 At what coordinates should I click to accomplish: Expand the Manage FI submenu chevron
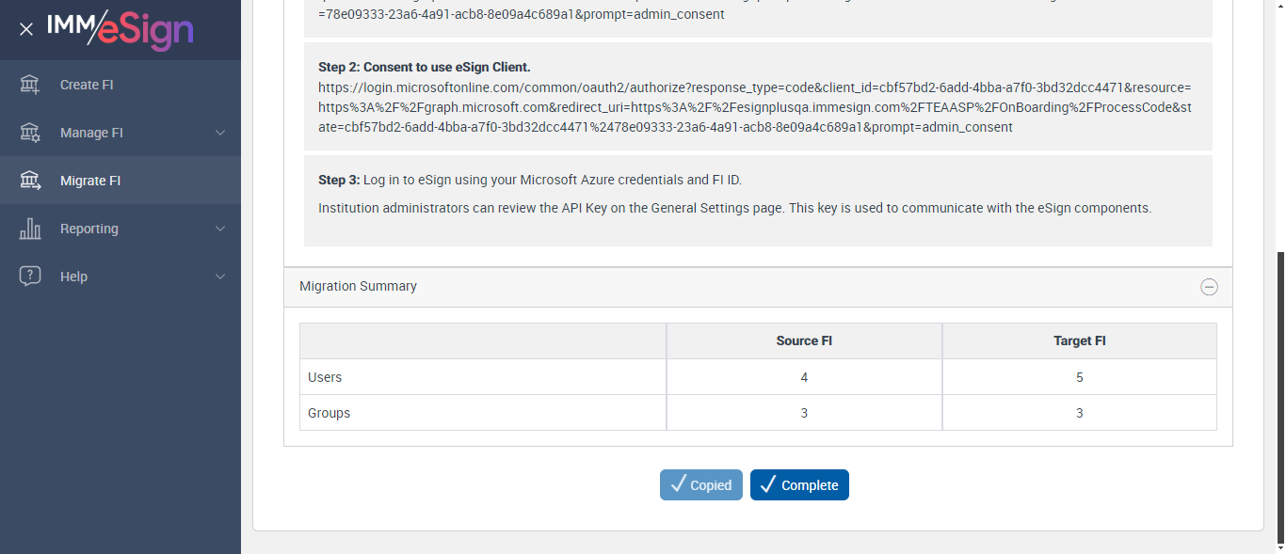tap(220, 133)
